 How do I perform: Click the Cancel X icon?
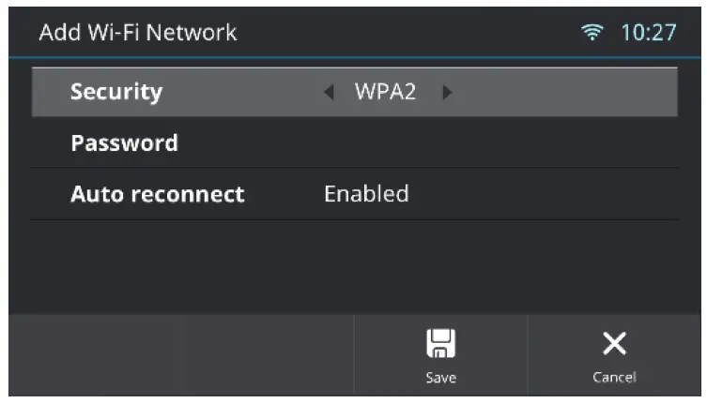tap(614, 344)
